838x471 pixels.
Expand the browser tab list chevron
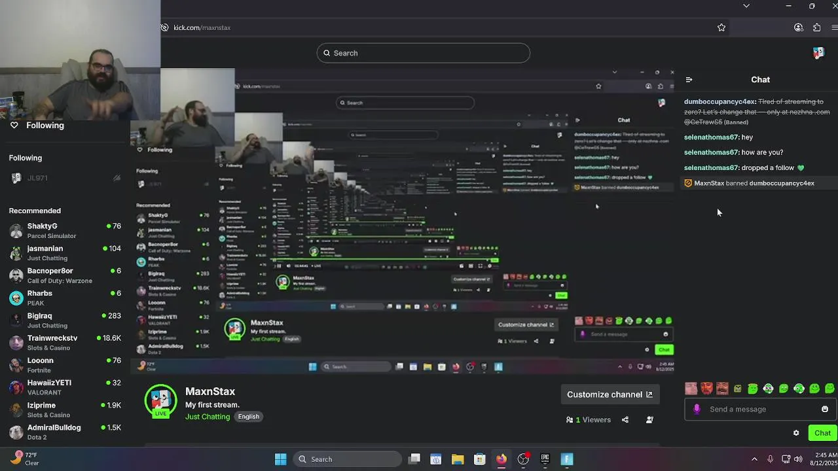[x=746, y=6]
